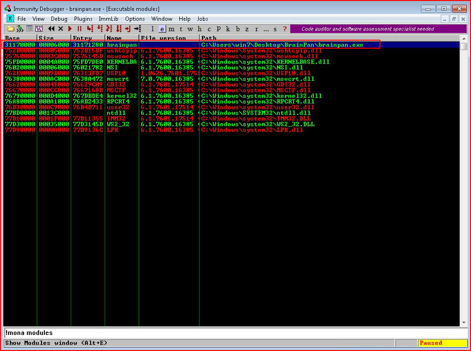Click the Trace into toolbar icon

[x=109, y=29]
